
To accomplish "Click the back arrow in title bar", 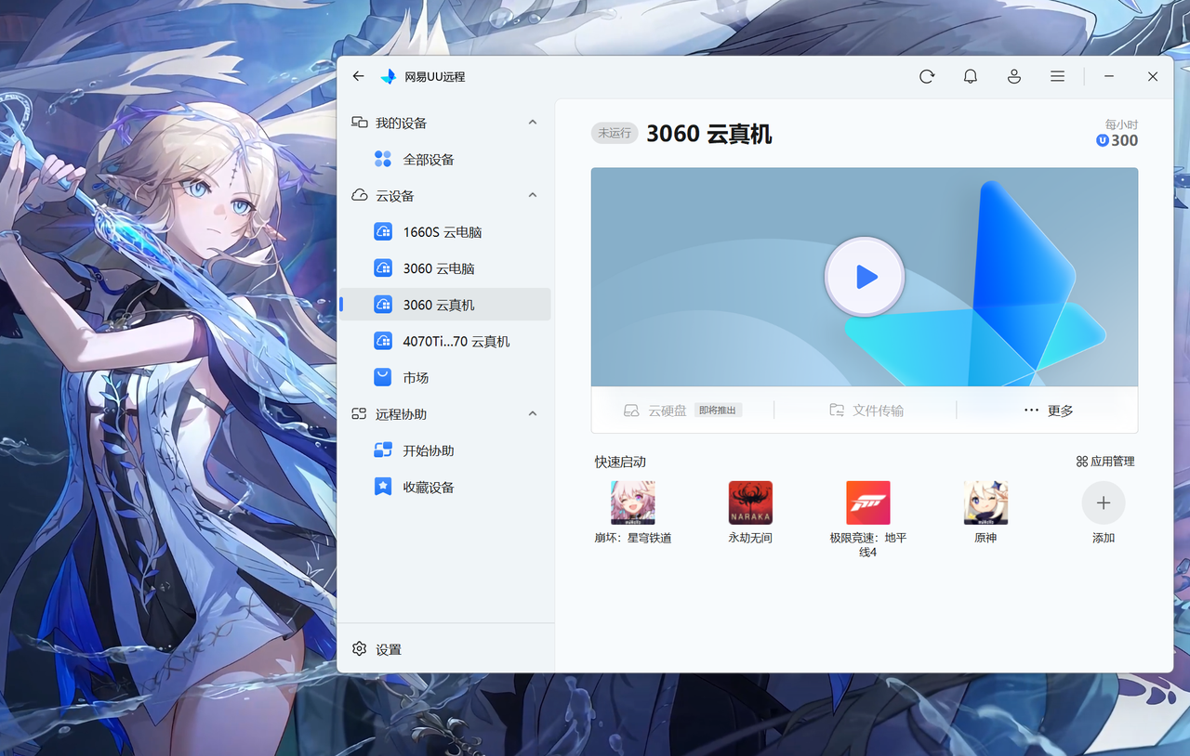I will pos(359,76).
